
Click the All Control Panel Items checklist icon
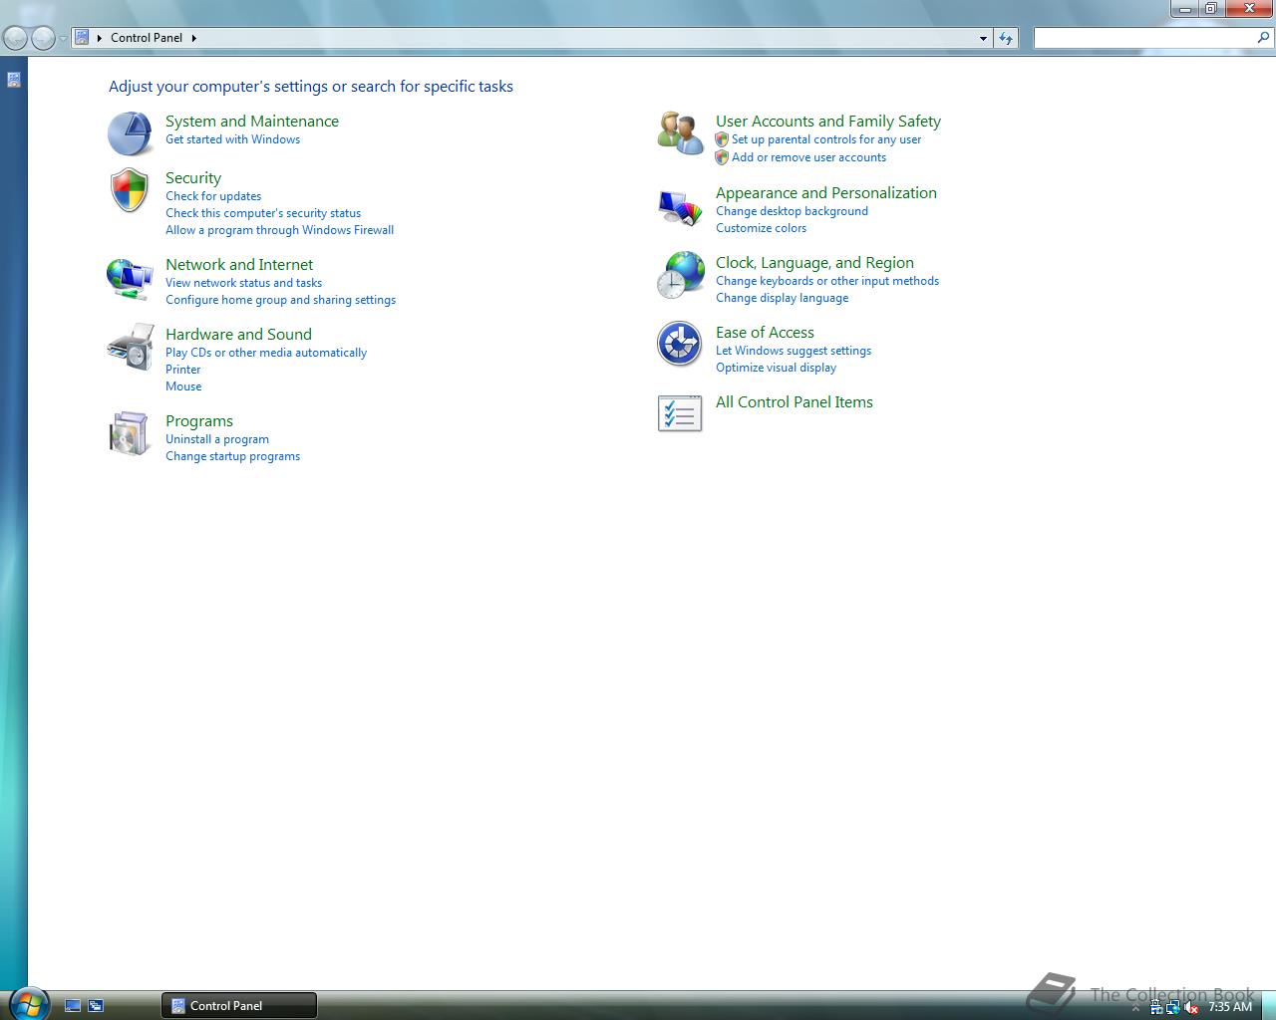click(680, 413)
